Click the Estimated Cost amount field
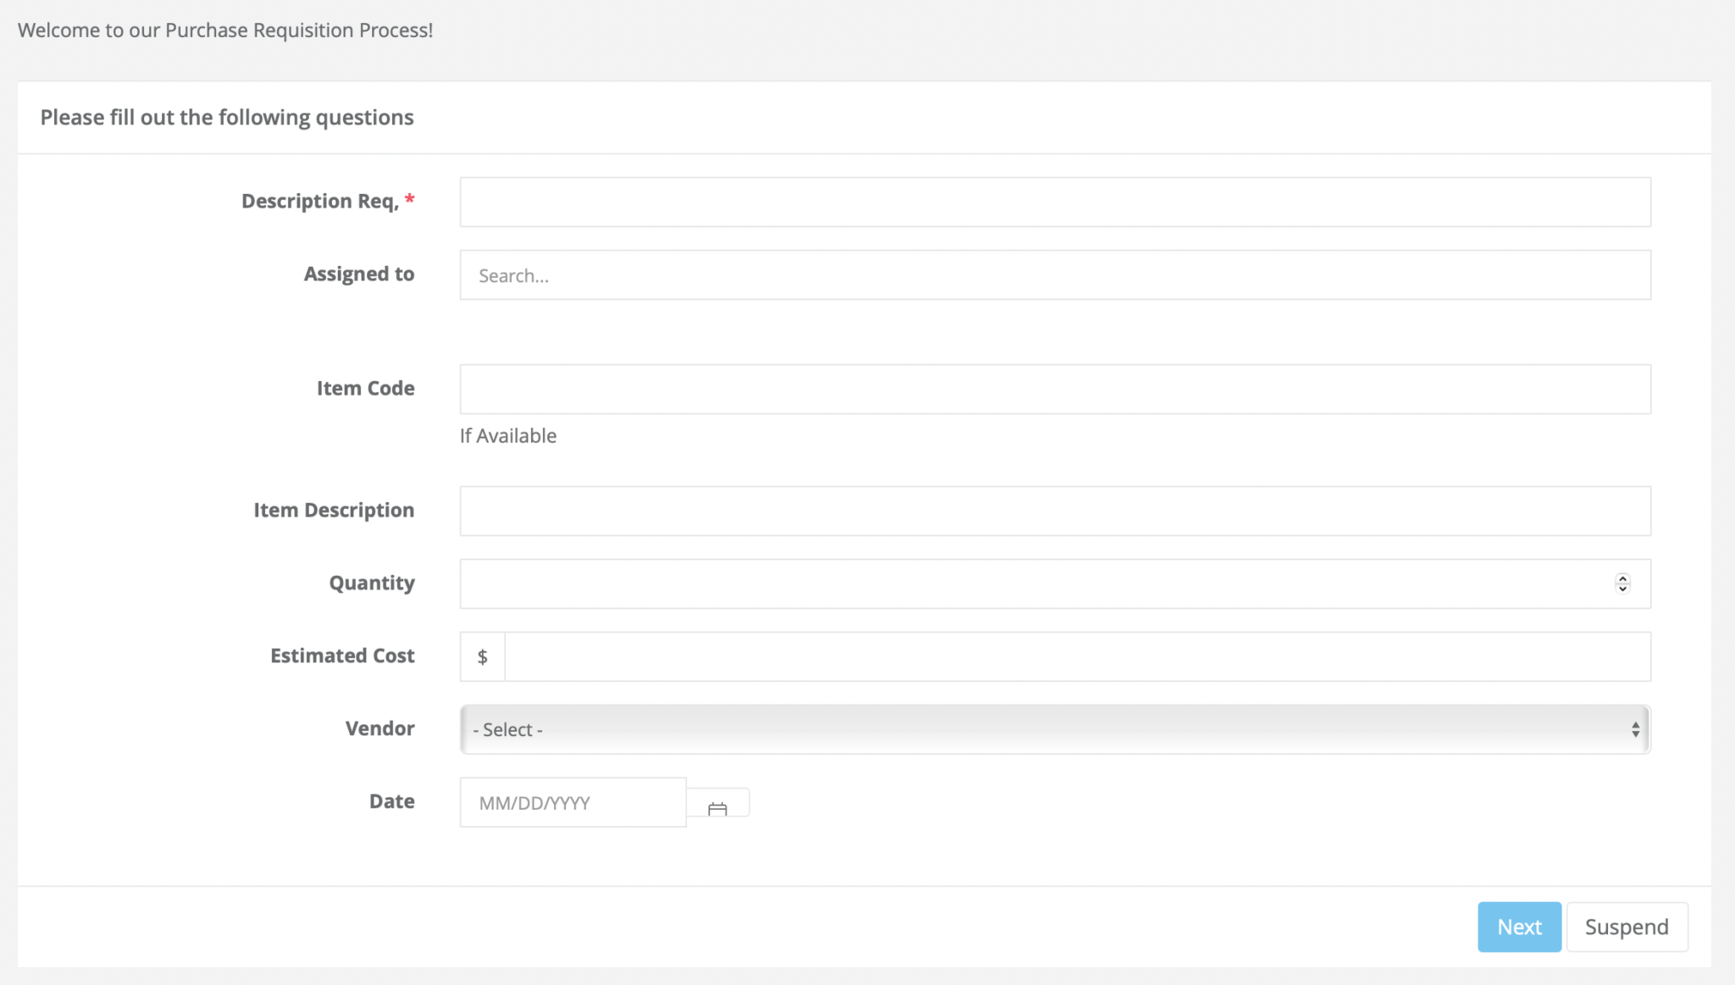 pyautogui.click(x=1076, y=656)
